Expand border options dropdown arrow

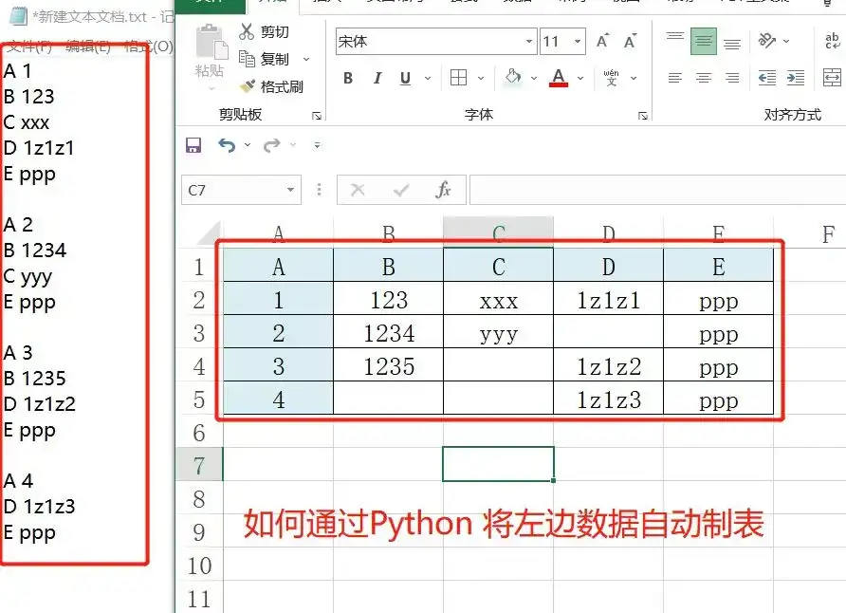tap(481, 78)
